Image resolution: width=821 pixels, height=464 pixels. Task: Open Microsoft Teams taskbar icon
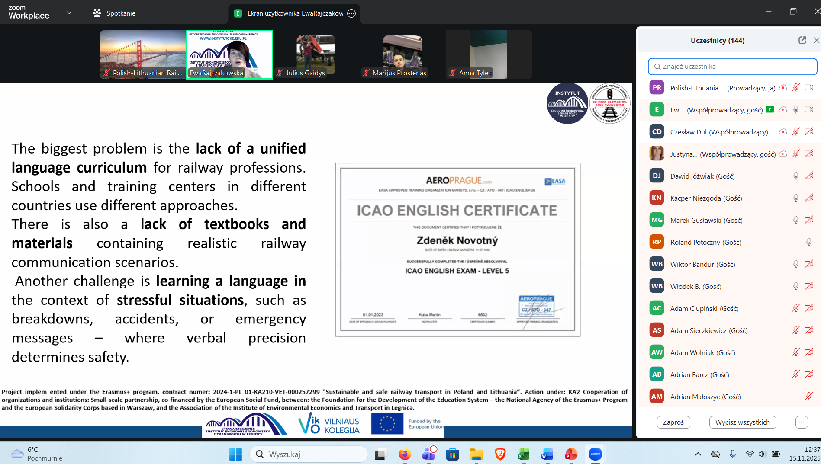click(428, 454)
